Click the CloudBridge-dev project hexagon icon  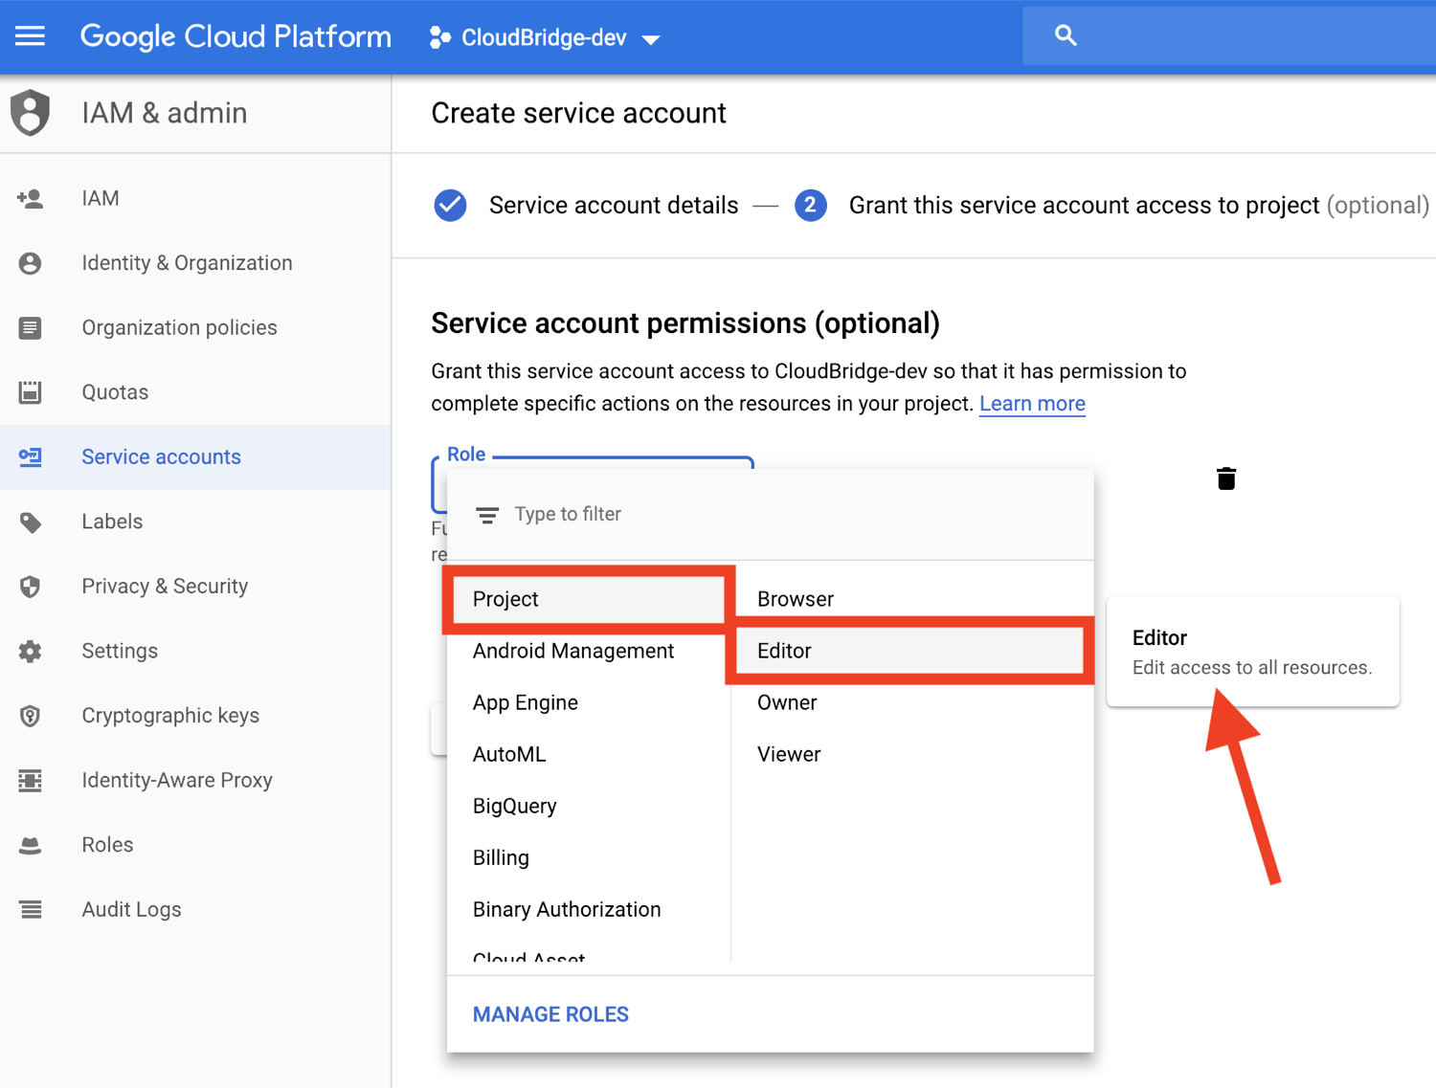point(439,37)
